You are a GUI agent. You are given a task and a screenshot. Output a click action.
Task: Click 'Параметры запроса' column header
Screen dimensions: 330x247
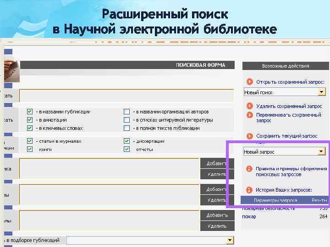point(275,200)
